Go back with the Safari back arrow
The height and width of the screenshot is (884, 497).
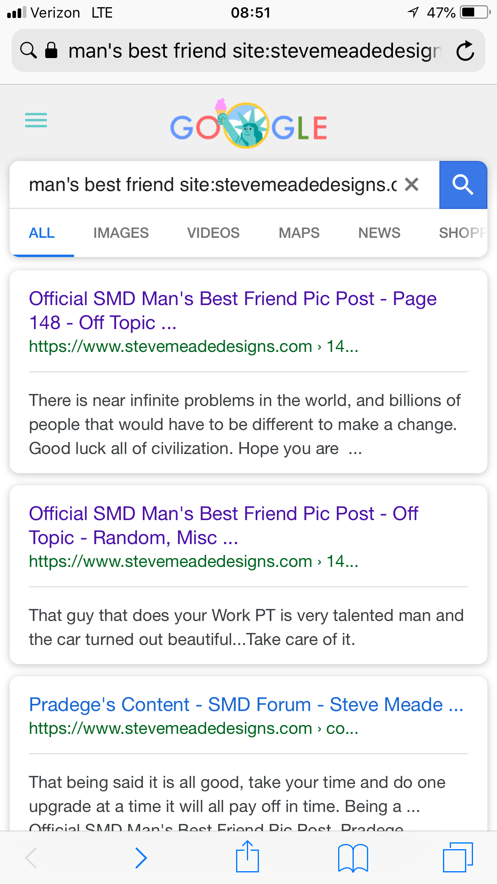coord(31,858)
